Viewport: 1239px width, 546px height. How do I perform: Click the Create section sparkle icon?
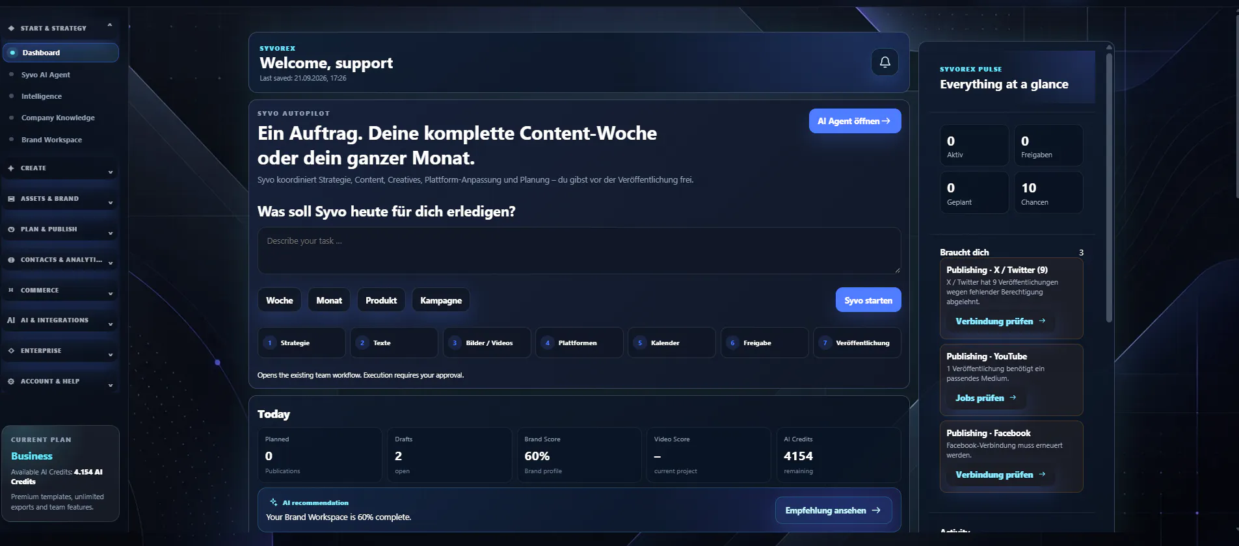11,168
